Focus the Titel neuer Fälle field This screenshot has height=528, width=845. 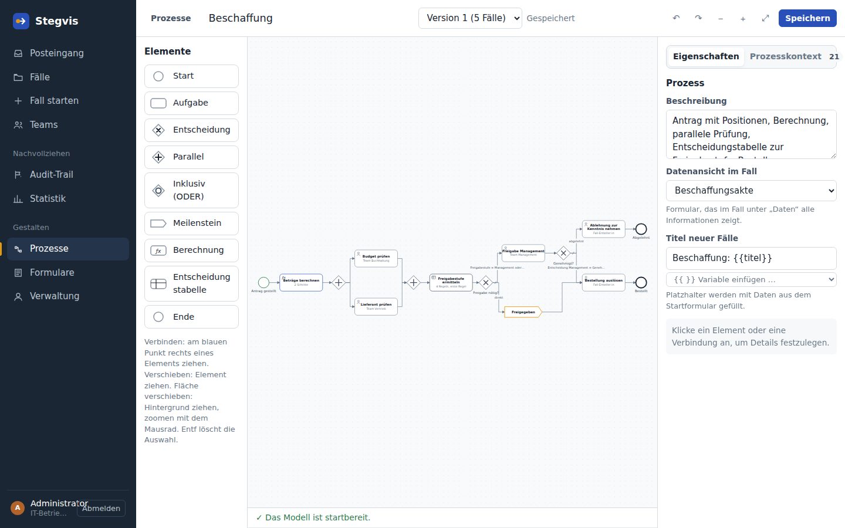pos(751,258)
